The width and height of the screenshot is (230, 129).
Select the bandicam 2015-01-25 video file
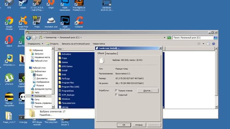pos(107,6)
